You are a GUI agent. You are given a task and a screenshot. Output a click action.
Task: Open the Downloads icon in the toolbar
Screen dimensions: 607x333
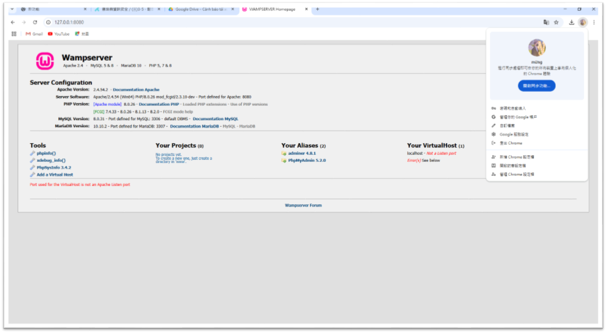[571, 22]
